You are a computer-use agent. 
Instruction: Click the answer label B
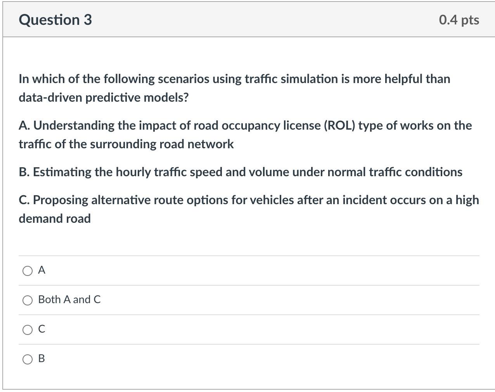tap(41, 359)
